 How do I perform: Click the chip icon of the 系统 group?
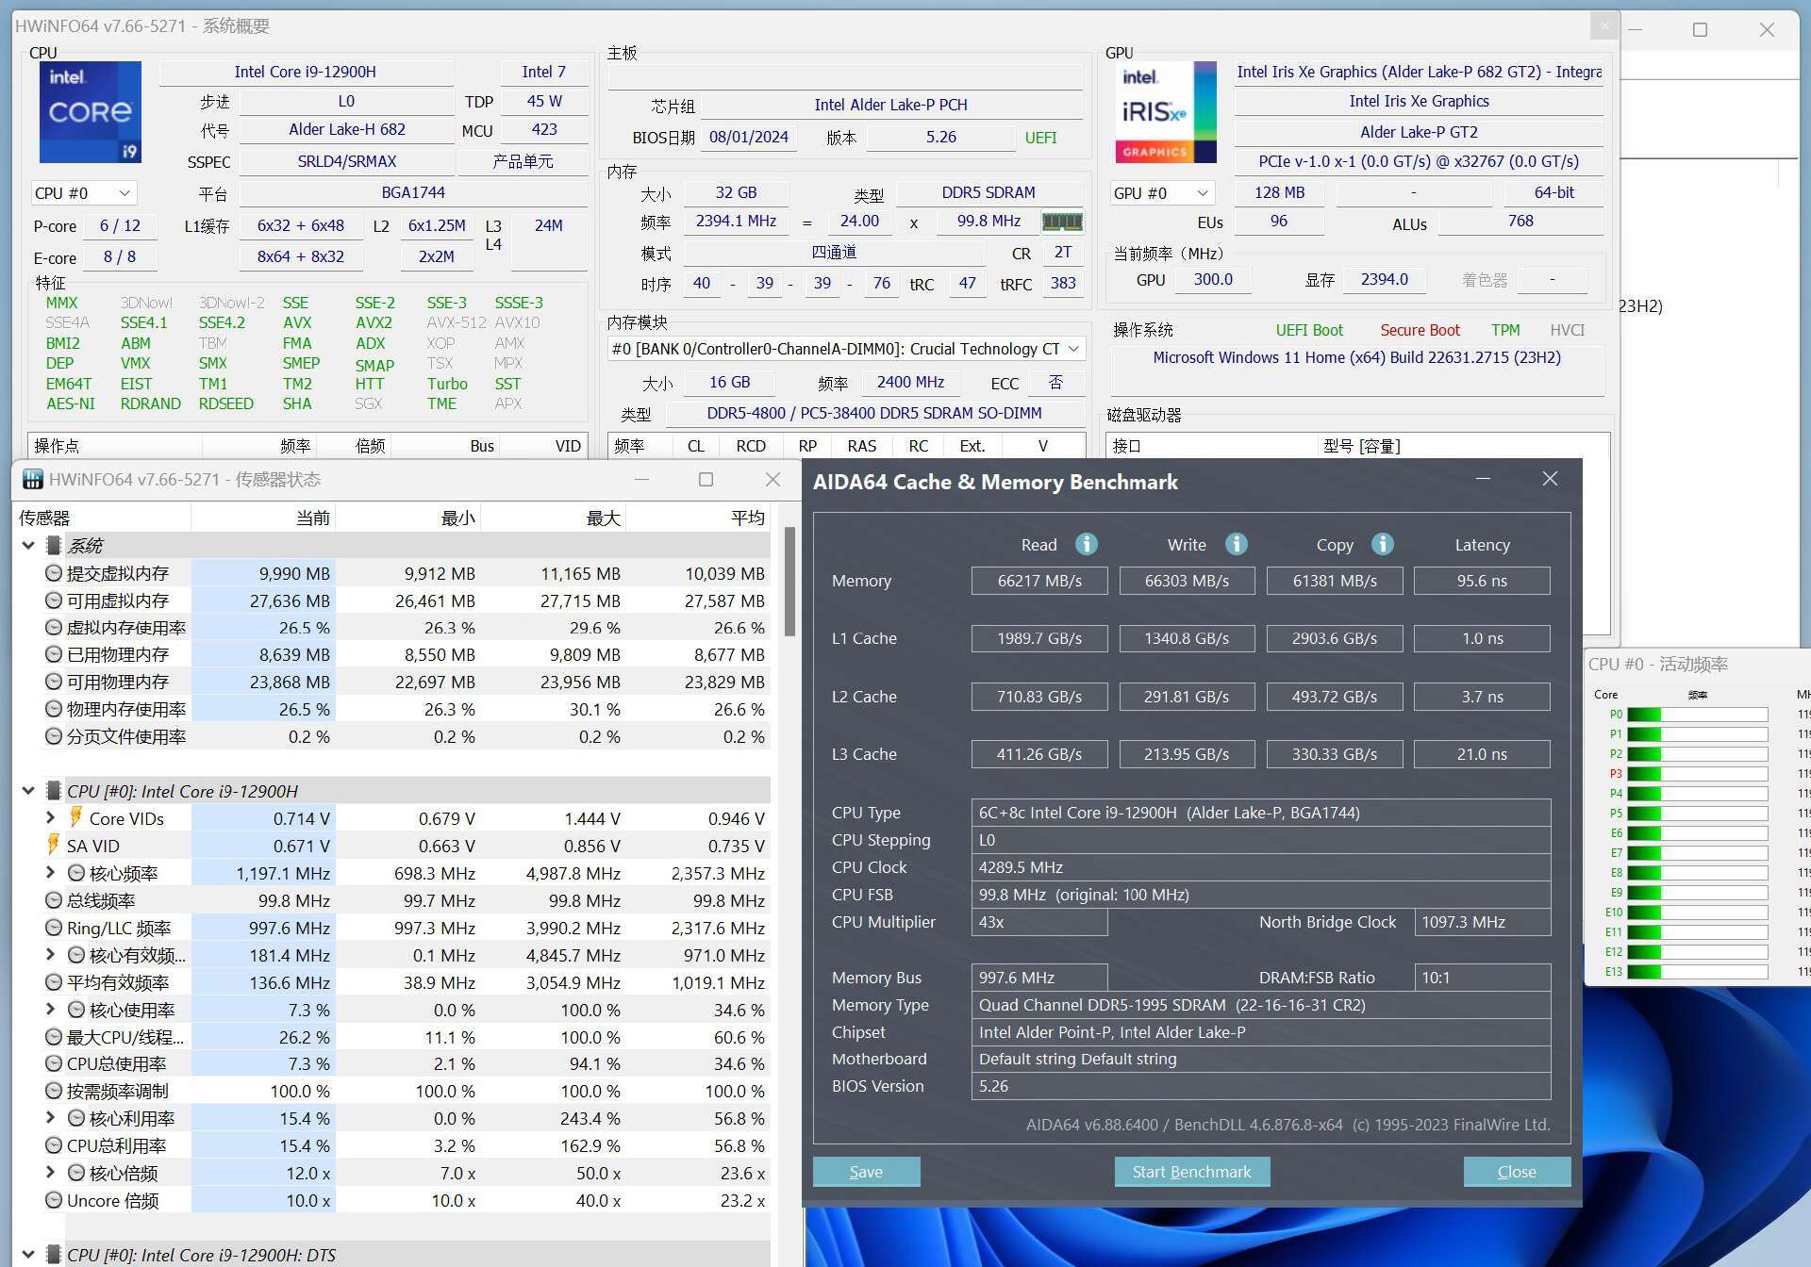54,546
